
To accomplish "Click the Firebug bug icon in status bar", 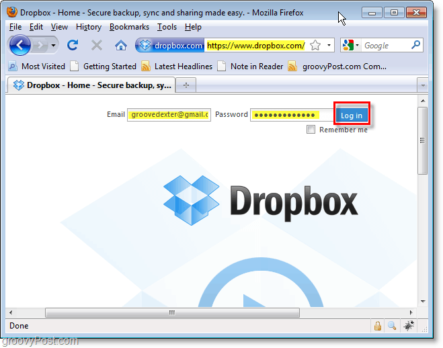I will tap(409, 326).
